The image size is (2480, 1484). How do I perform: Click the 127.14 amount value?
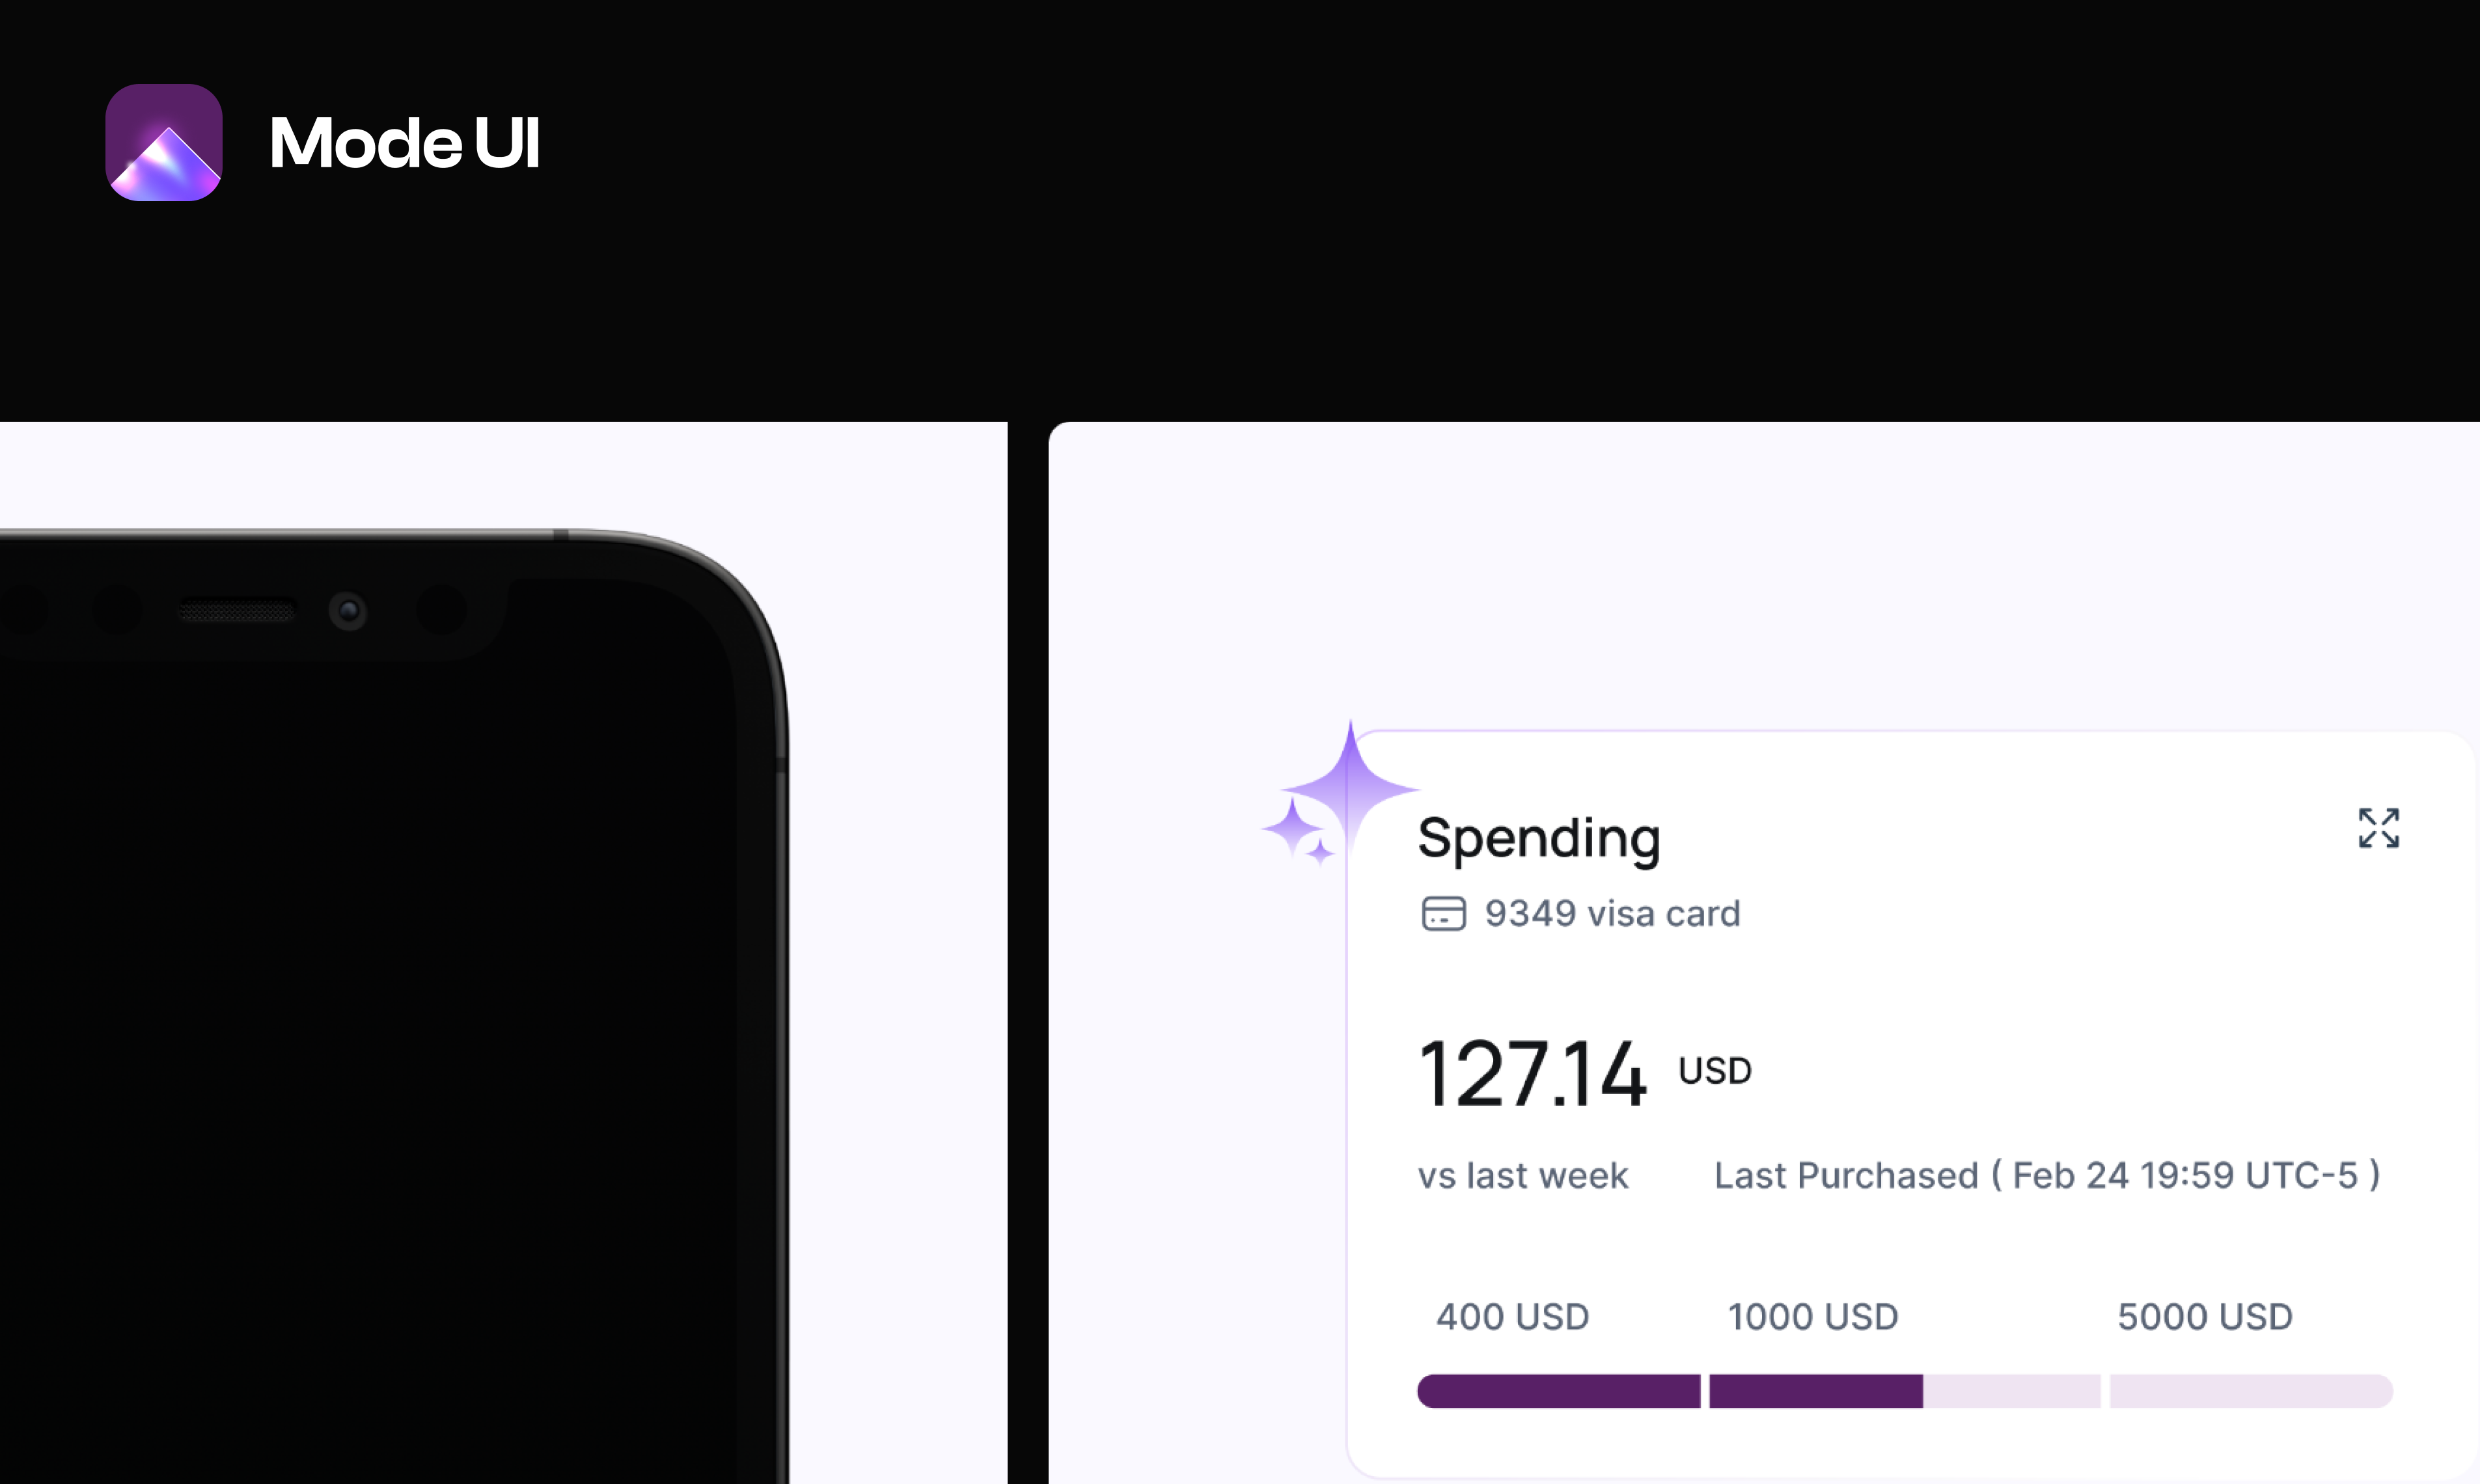pos(1532,1073)
